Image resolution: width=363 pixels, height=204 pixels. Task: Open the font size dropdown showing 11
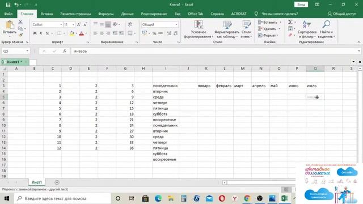[x=73, y=24]
